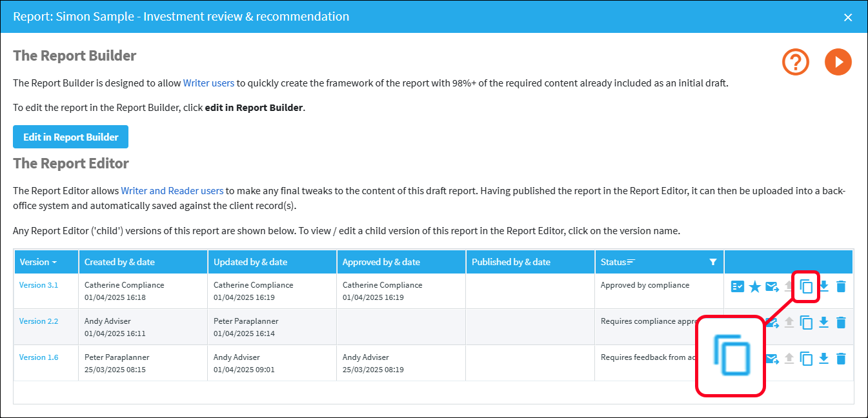Follow the Writer users link
The image size is (868, 418).
[208, 83]
